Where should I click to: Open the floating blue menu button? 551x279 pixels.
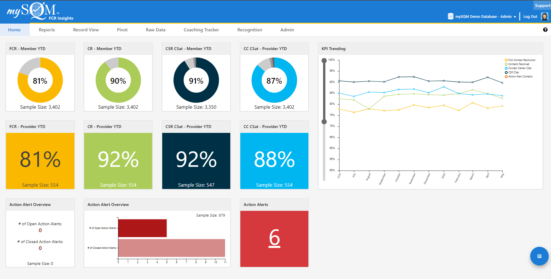point(539,256)
